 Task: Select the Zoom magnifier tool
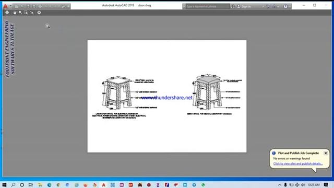tap(20, 13)
